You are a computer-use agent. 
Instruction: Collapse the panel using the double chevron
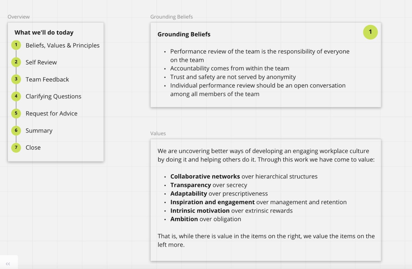point(8,264)
